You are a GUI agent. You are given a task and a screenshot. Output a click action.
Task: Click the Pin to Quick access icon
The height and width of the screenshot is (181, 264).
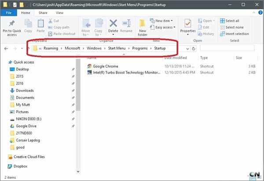[x=12, y=24]
